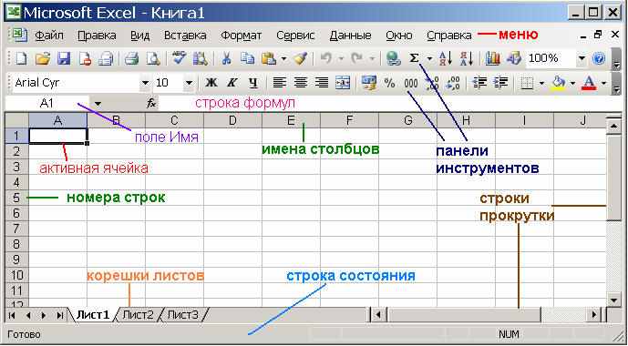This screenshot has width=628, height=346.
Task: Expand the Arial Cyr font dropdown
Action: (145, 83)
